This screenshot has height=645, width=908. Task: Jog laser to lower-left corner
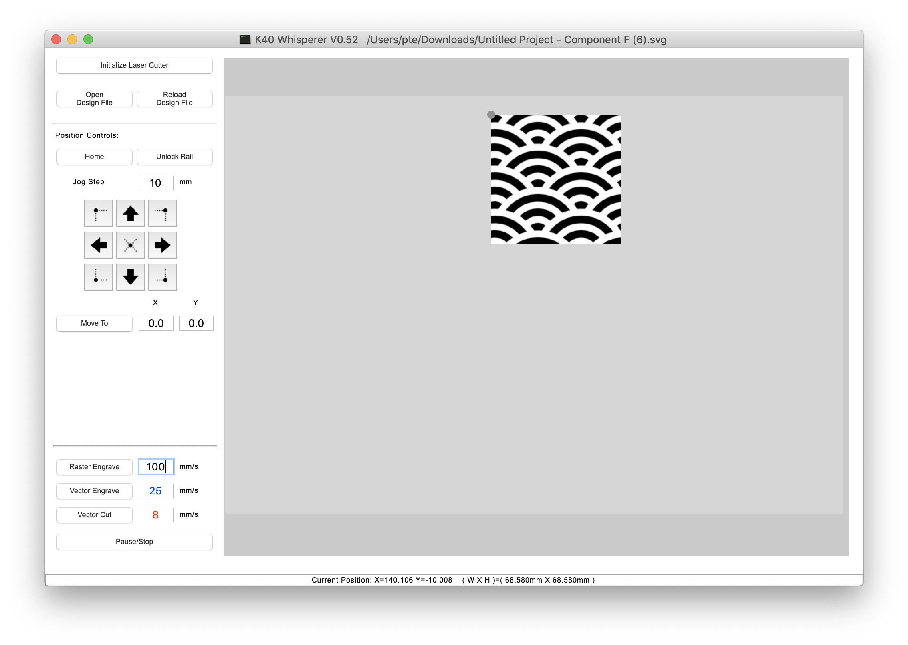click(98, 277)
